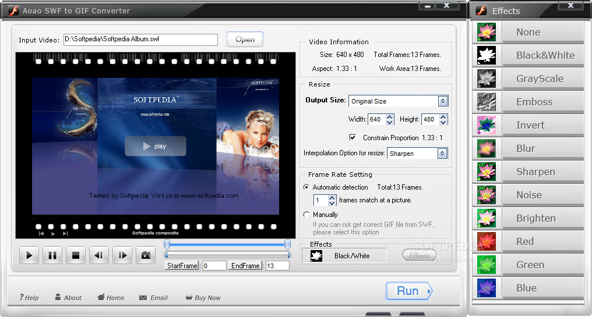Apply the Green effect label
The width and height of the screenshot is (592, 317).
(x=530, y=265)
